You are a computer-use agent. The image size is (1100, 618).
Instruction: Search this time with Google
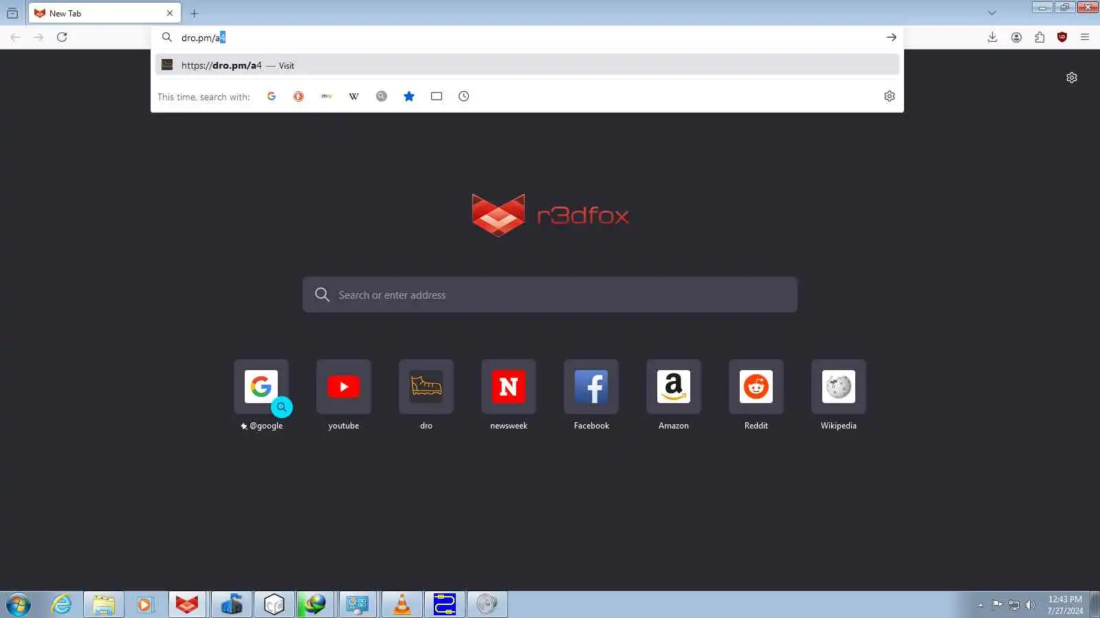coord(272,96)
